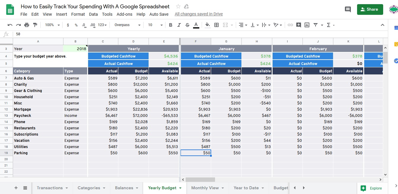Click the merge cells icon
Screen dimensions: 398x194
tap(225, 25)
